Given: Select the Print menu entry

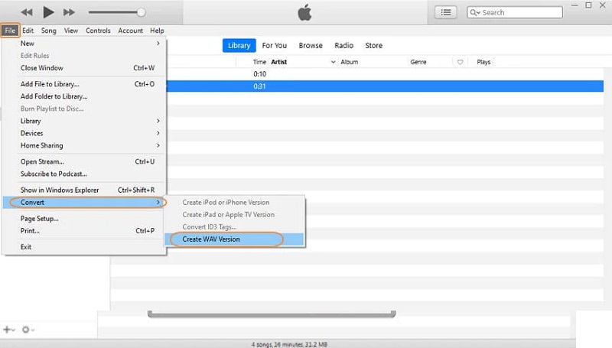Looking at the screenshot, I should coord(84,231).
